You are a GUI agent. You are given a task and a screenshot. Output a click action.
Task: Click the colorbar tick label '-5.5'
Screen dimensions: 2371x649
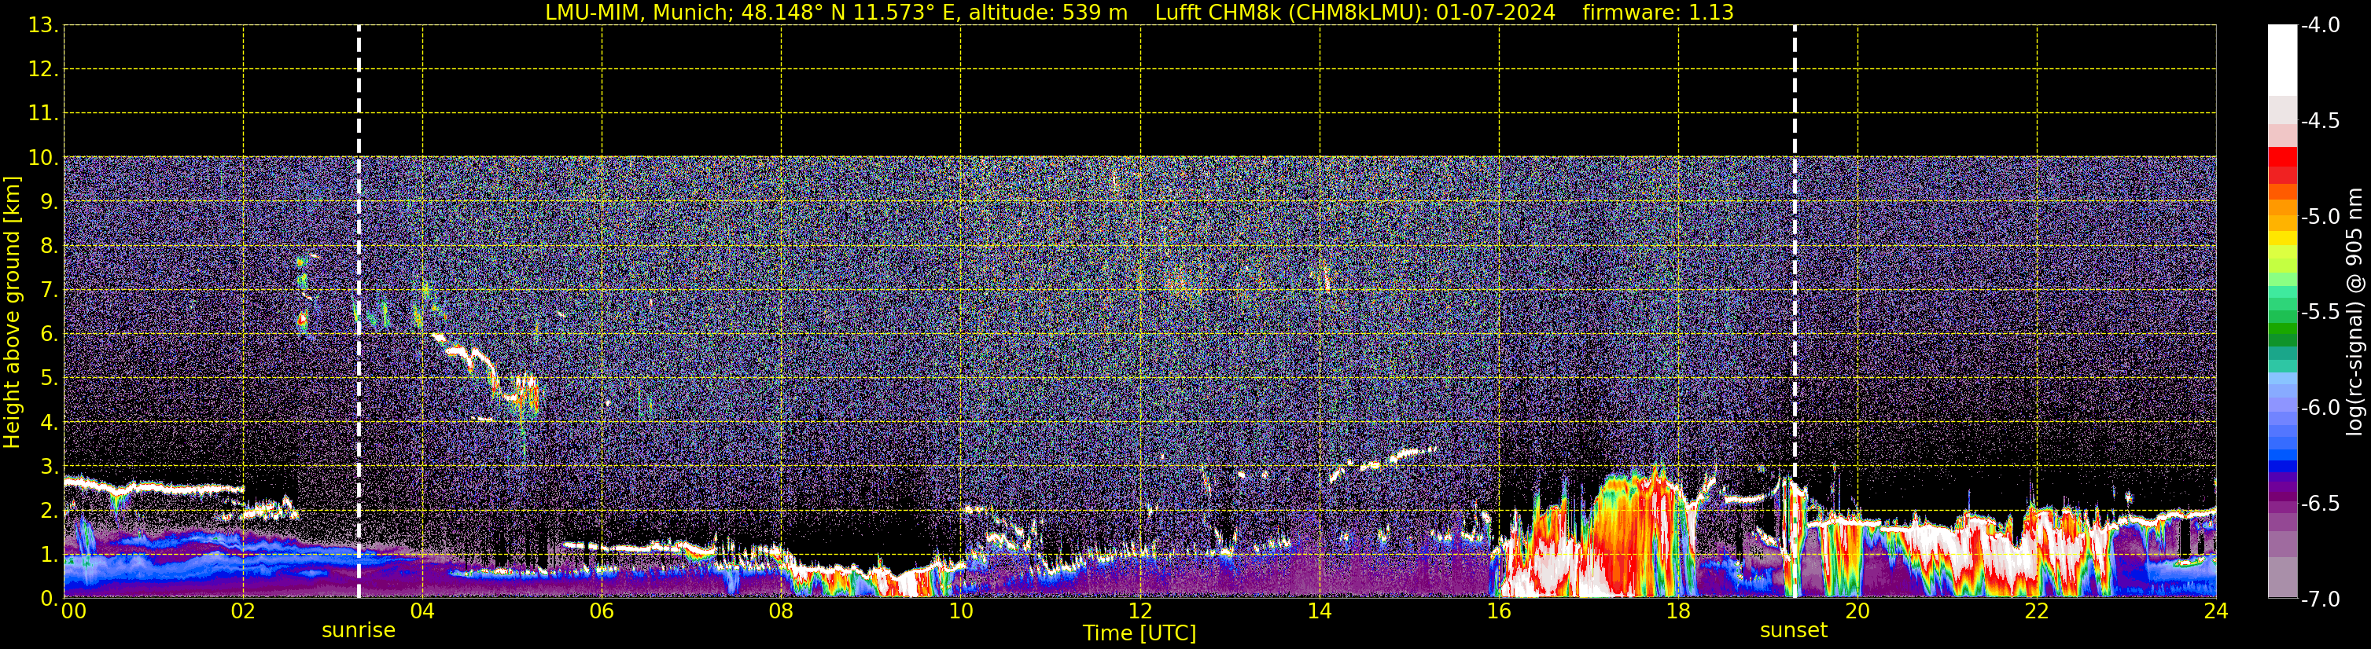point(2319,312)
